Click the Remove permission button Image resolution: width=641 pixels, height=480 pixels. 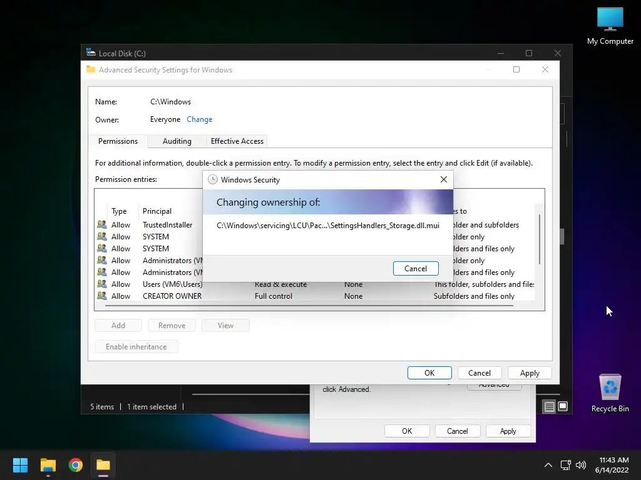172,325
